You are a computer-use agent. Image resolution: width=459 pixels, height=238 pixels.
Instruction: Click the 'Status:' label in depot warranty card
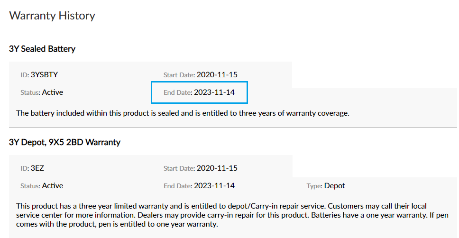pyautogui.click(x=30, y=186)
